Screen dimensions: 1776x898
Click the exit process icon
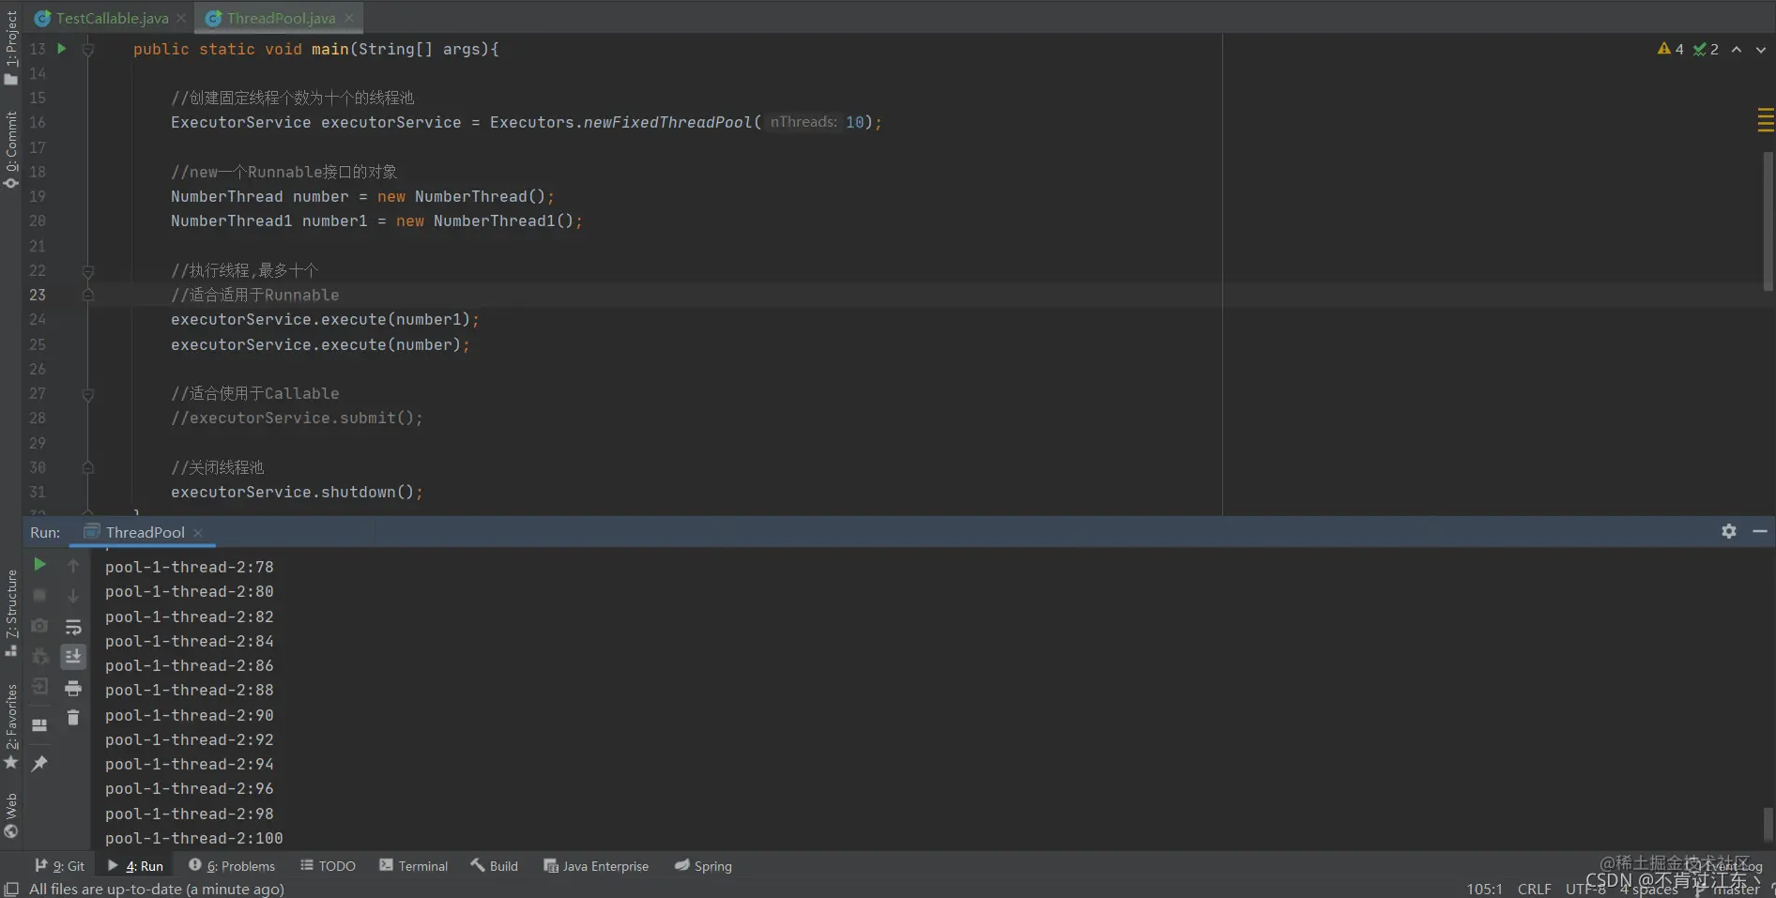[39, 687]
